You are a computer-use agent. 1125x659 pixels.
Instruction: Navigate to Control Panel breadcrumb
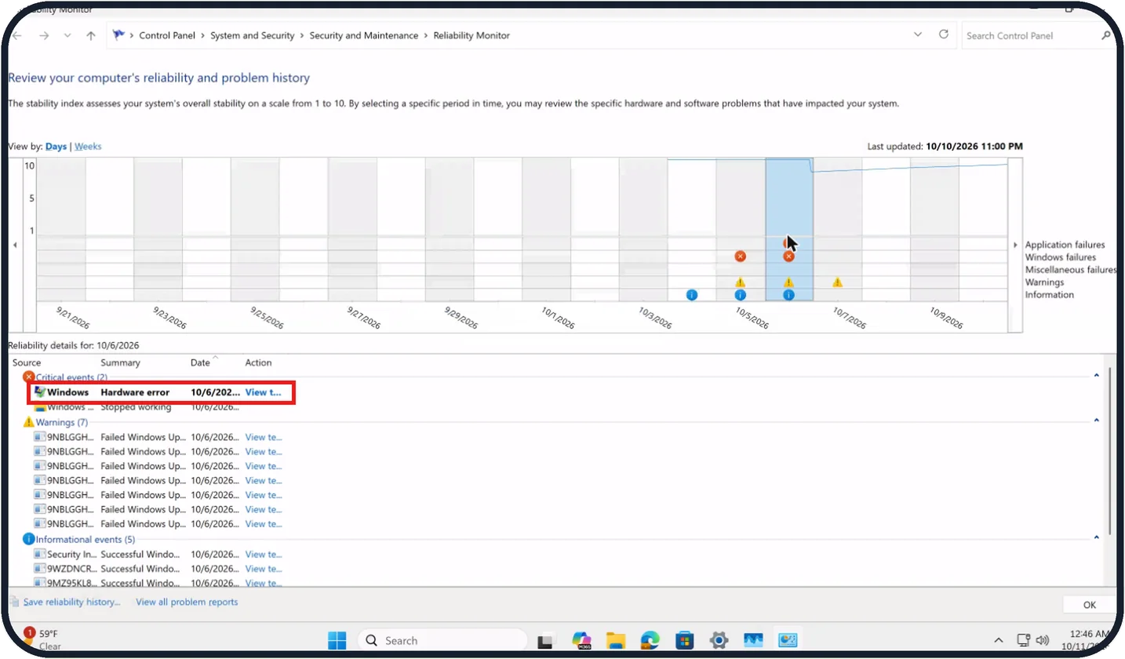pos(168,35)
